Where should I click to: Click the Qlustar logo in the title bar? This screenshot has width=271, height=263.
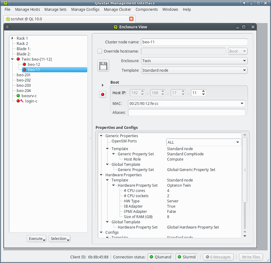[6, 3]
